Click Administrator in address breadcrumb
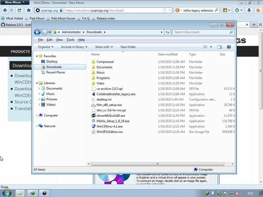263x197 pixels. 71,32
